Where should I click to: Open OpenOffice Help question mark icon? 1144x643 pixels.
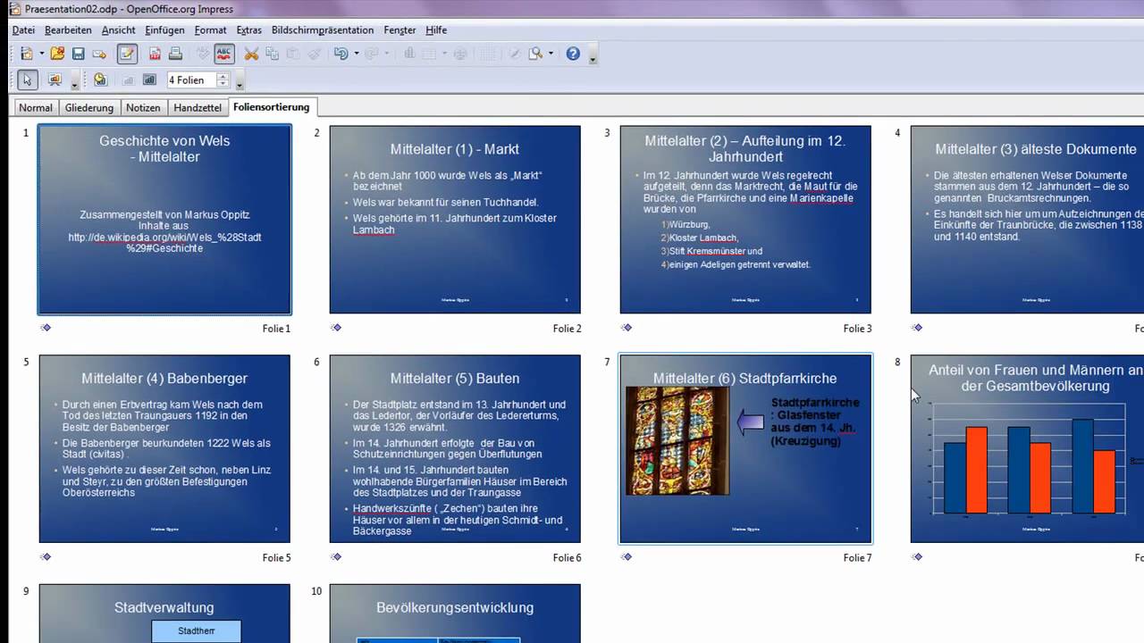[x=573, y=54]
